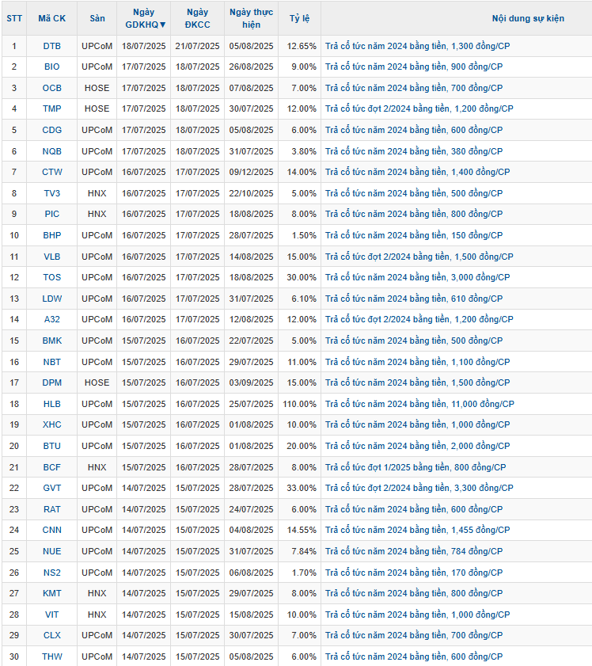The width and height of the screenshot is (592, 666).
Task: Open the CTW stock code link
Action: click(51, 172)
